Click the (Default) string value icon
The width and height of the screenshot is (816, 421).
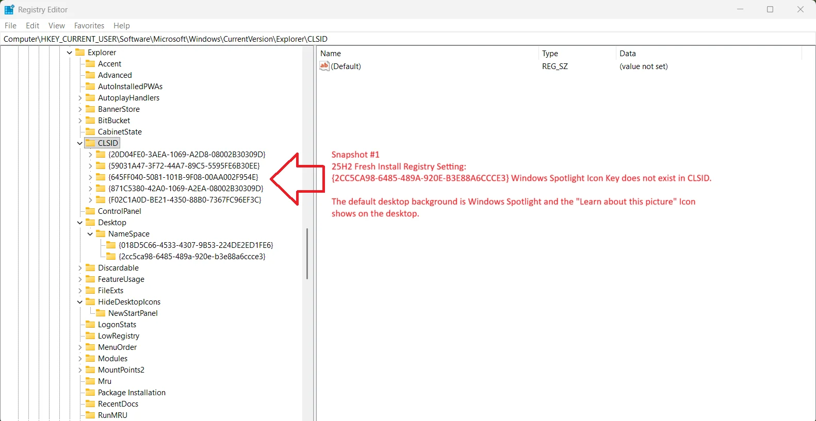click(324, 66)
